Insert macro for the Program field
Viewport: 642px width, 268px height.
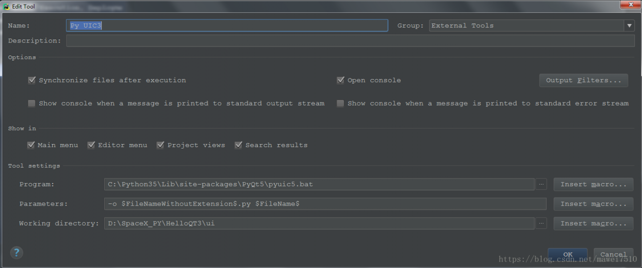pos(593,184)
